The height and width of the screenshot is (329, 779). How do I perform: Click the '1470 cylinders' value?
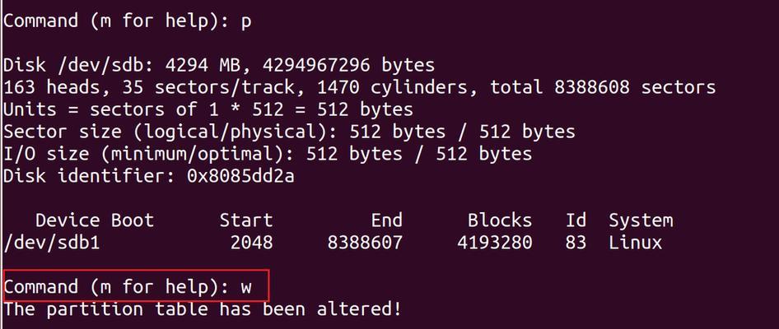pos(394,87)
